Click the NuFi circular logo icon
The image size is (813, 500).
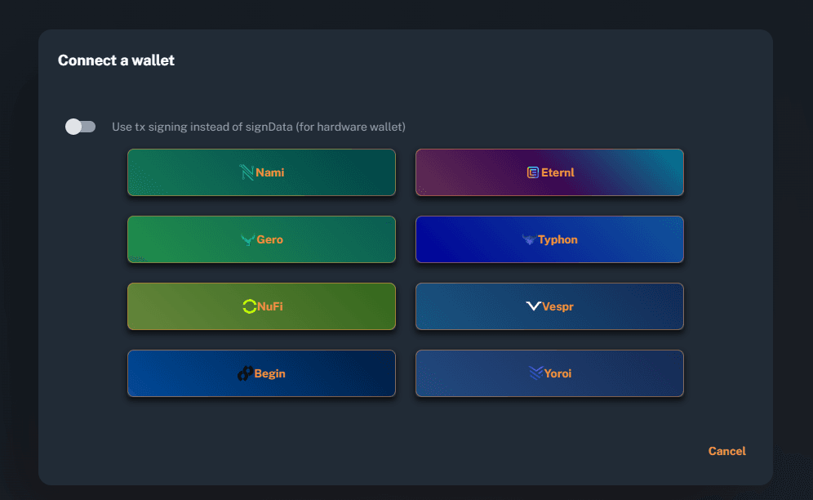click(x=249, y=306)
